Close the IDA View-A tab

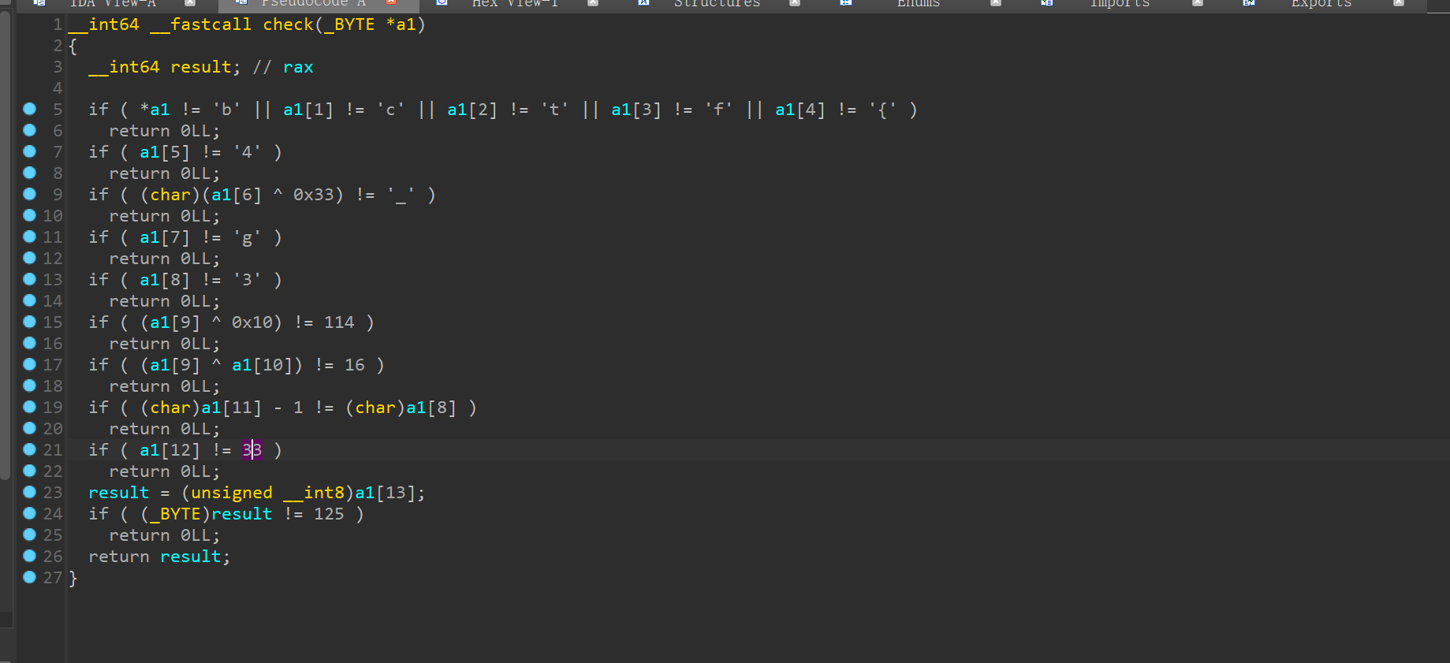(190, 3)
